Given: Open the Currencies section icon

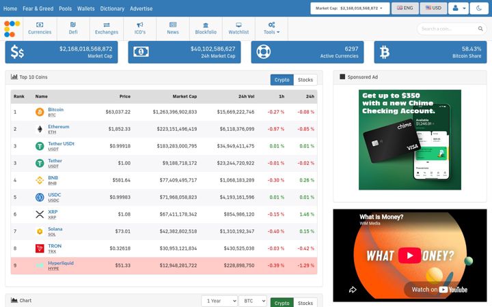Looking at the screenshot, I should 40,25.
